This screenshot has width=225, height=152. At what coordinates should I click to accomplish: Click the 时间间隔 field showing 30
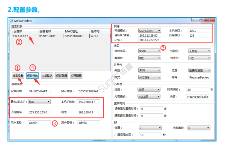pos(197,89)
